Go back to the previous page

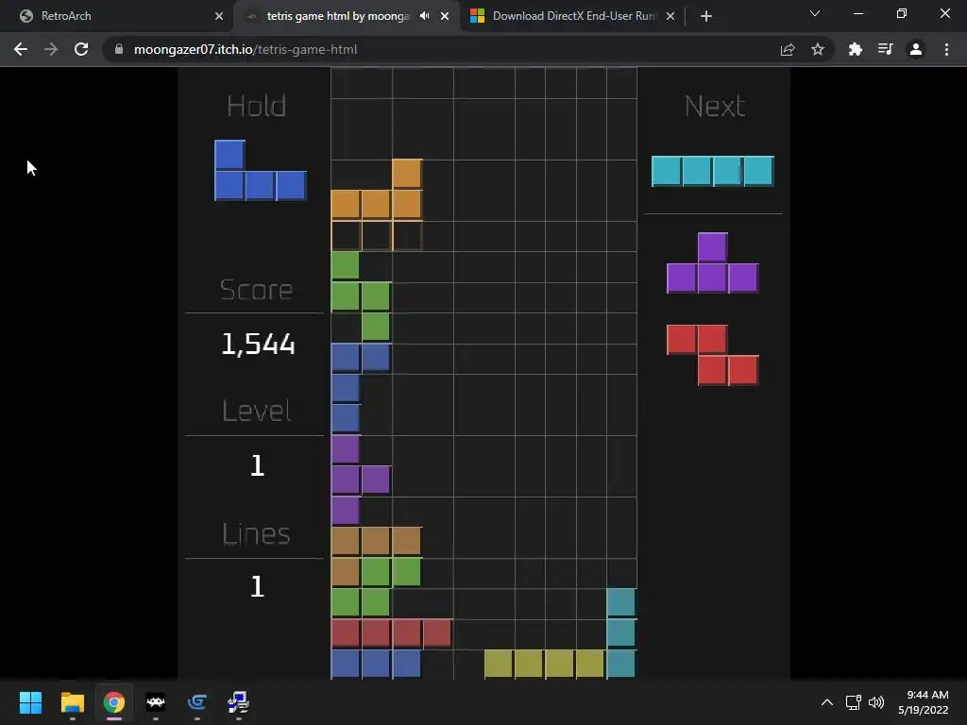coord(21,49)
